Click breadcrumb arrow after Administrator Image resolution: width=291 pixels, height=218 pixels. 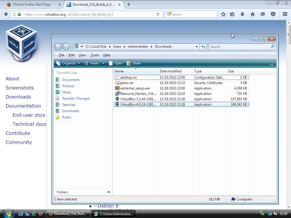tap(152, 47)
